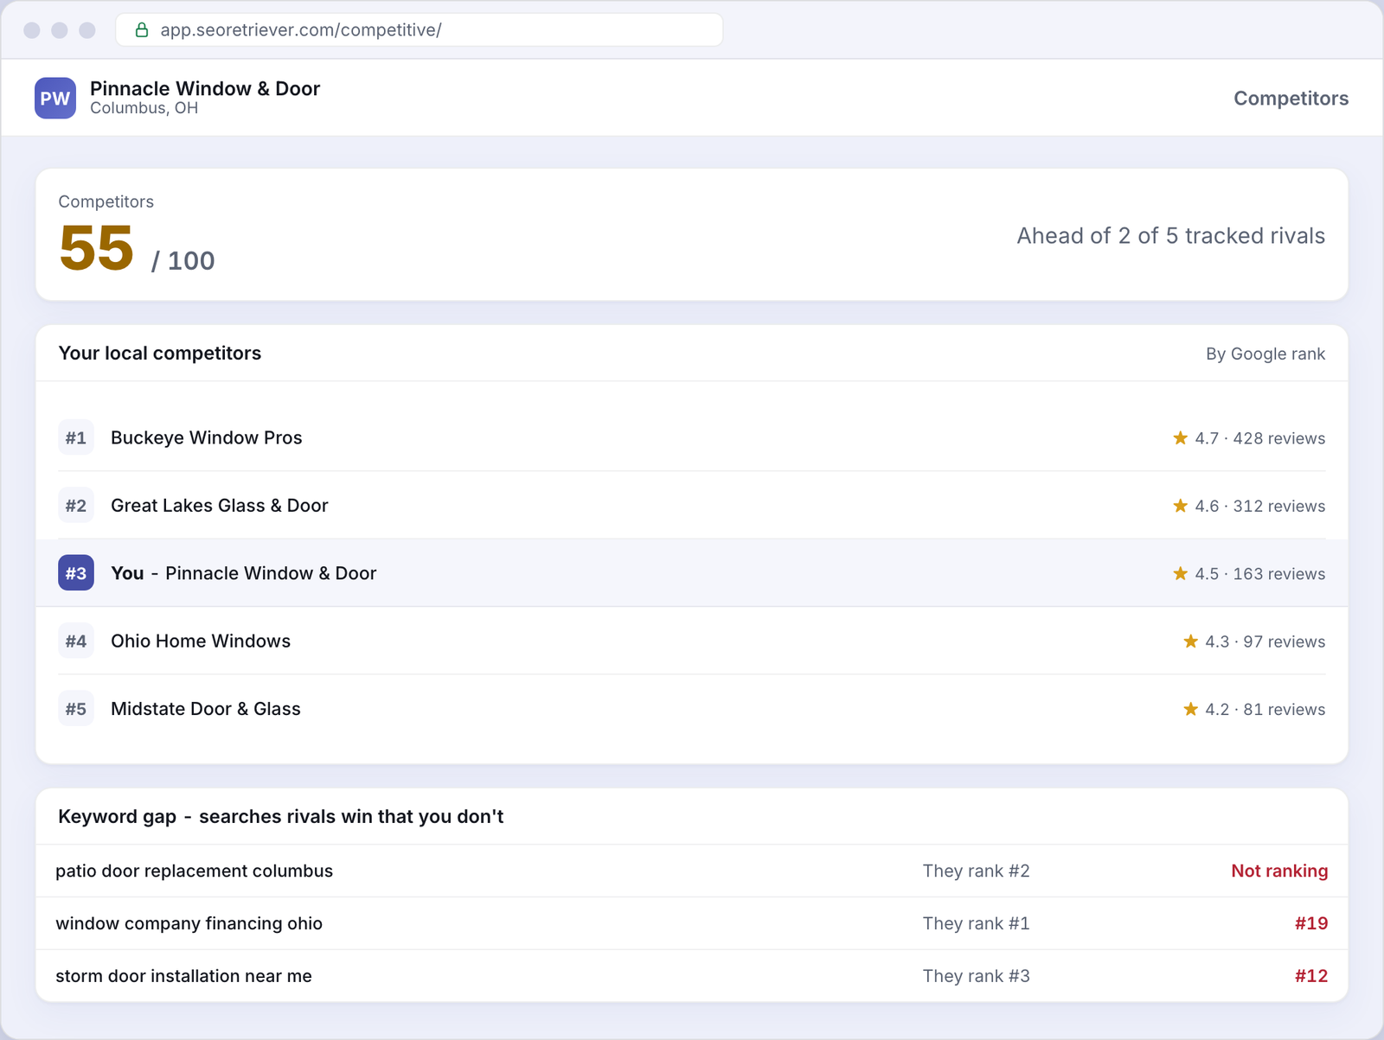The image size is (1384, 1040).
Task: Click the 55 competitor score
Action: point(96,248)
